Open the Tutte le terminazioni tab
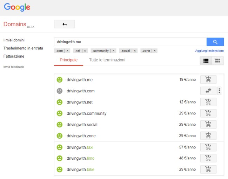Viewport: 228px width, 179px height. tap(107, 60)
